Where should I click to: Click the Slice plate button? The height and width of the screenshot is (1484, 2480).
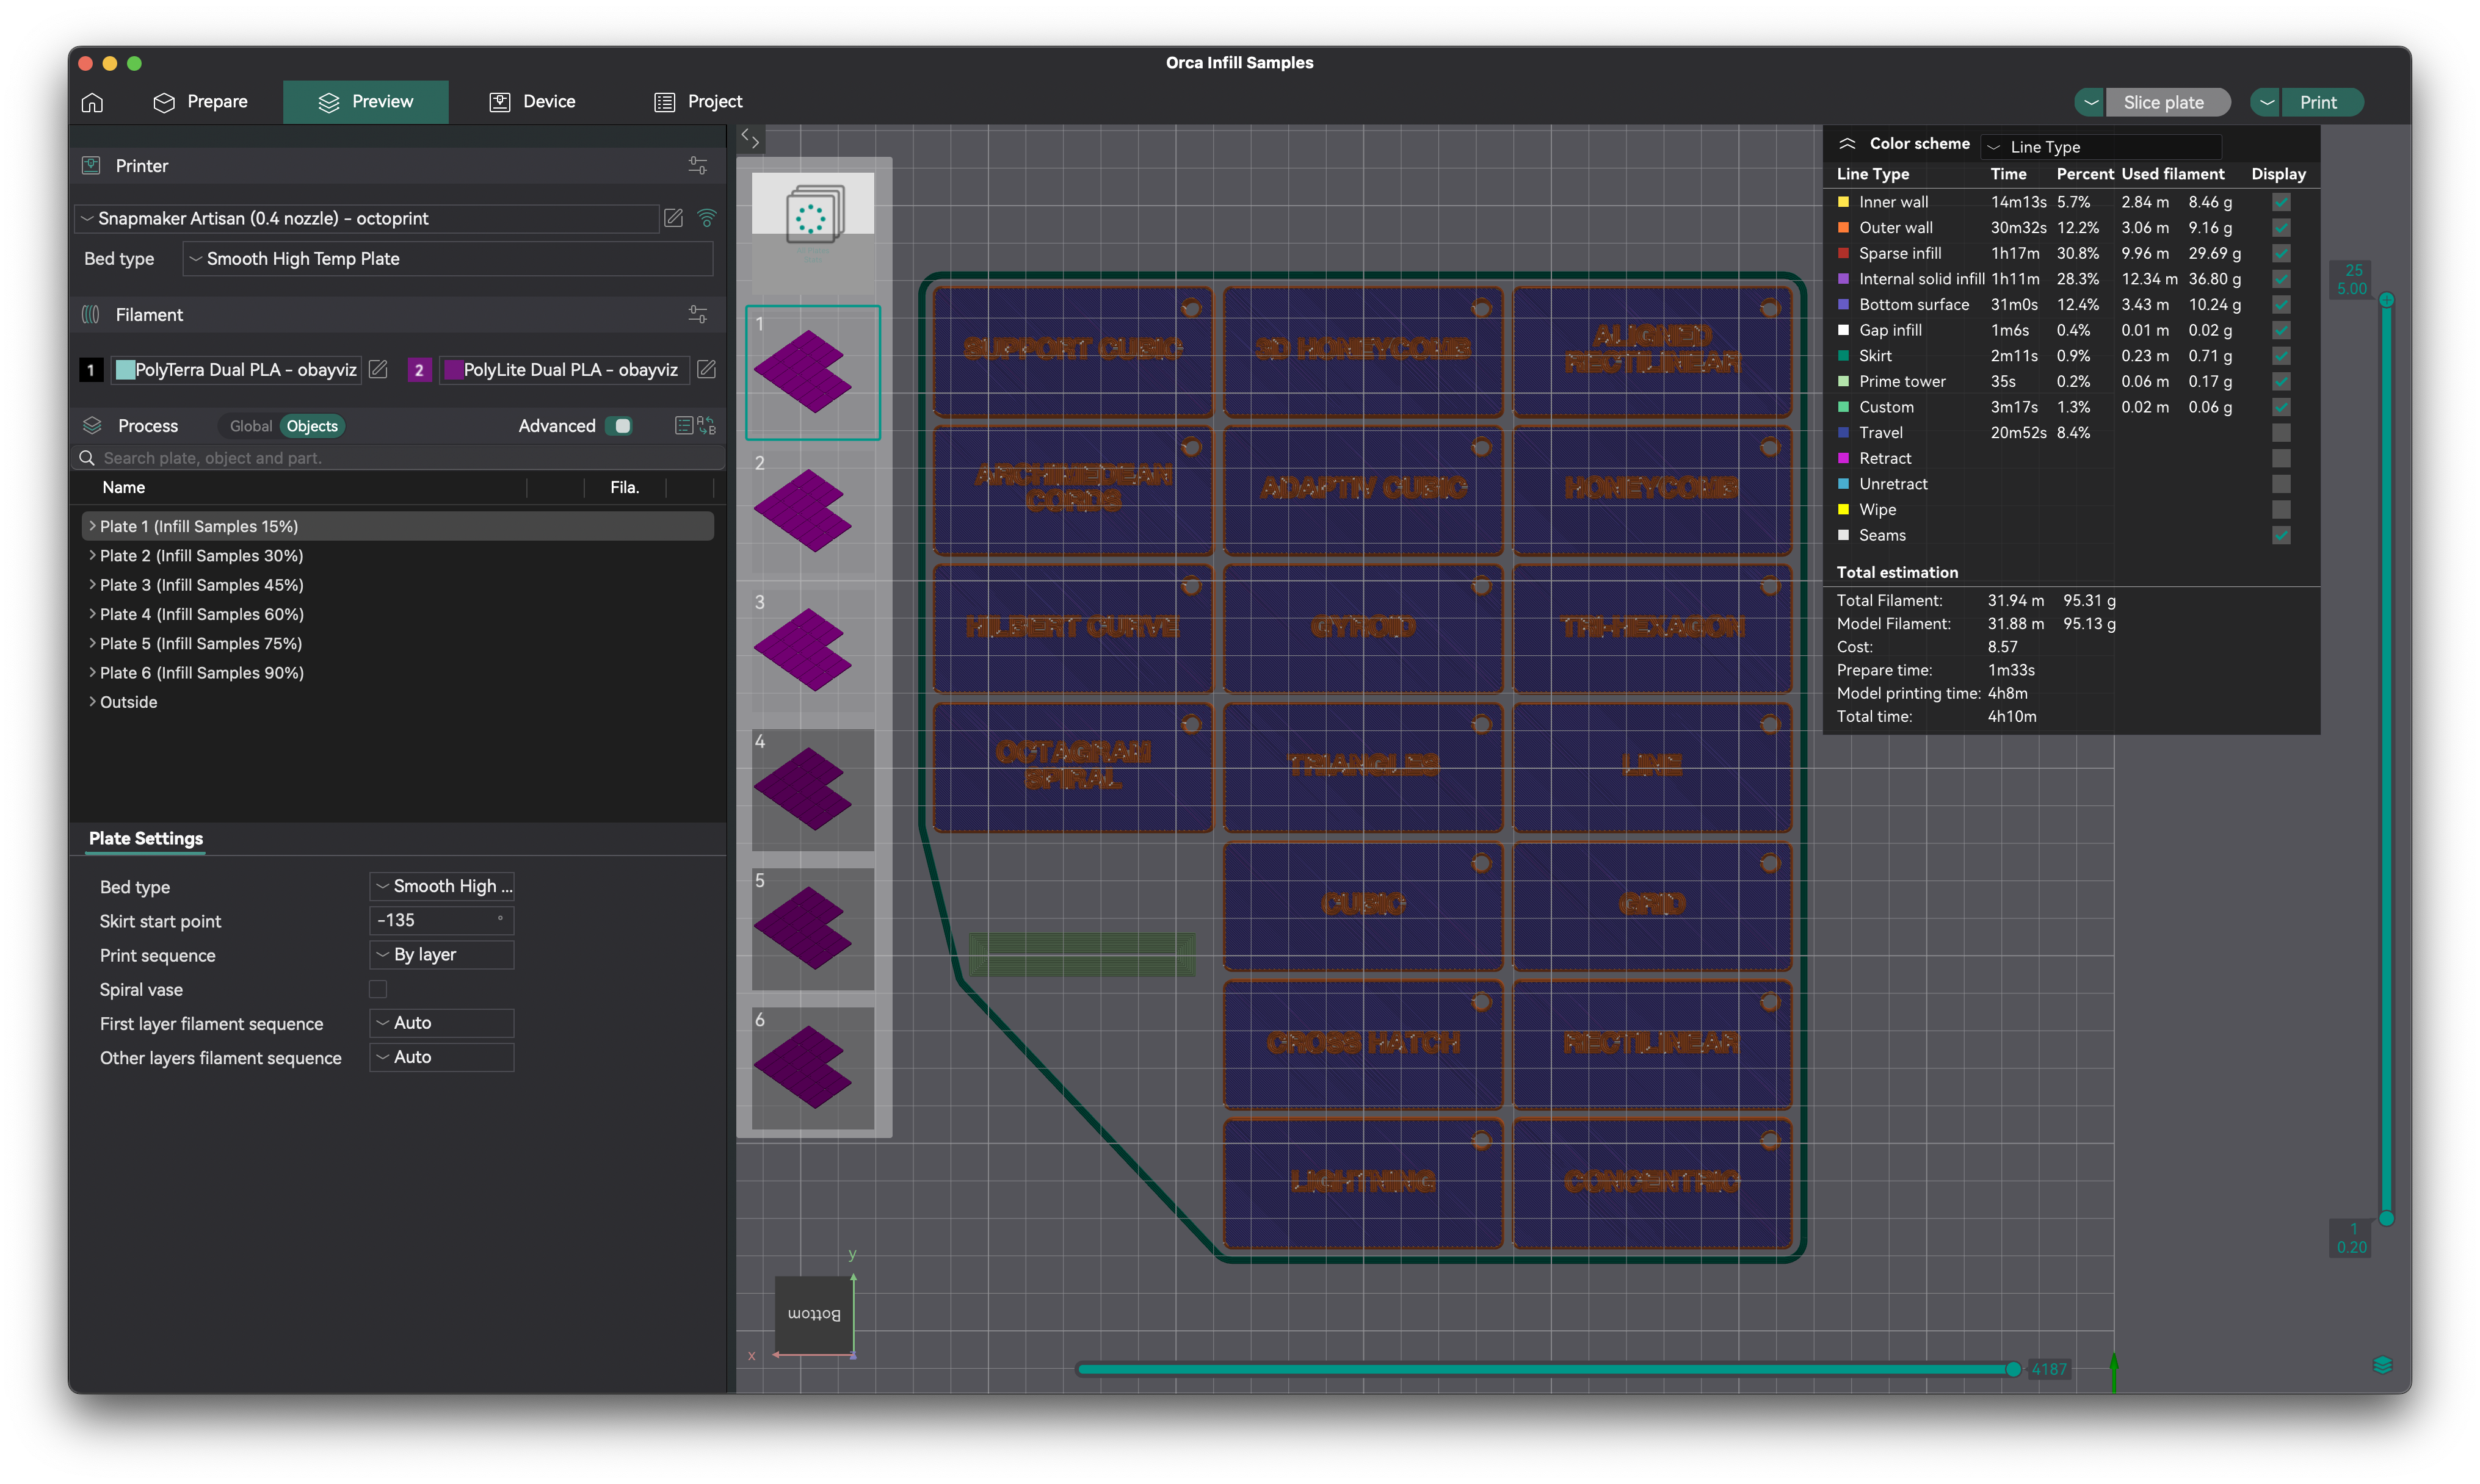(2167, 102)
